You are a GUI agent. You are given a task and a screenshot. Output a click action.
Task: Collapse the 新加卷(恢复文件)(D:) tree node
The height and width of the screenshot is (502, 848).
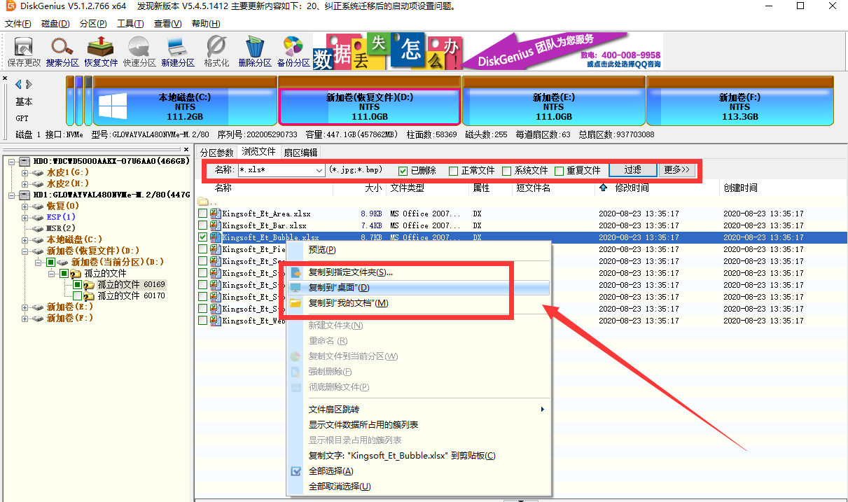(25, 251)
